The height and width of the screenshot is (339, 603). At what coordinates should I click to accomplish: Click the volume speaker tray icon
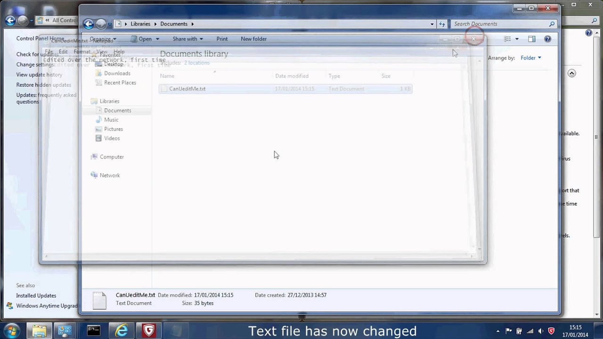(540, 331)
